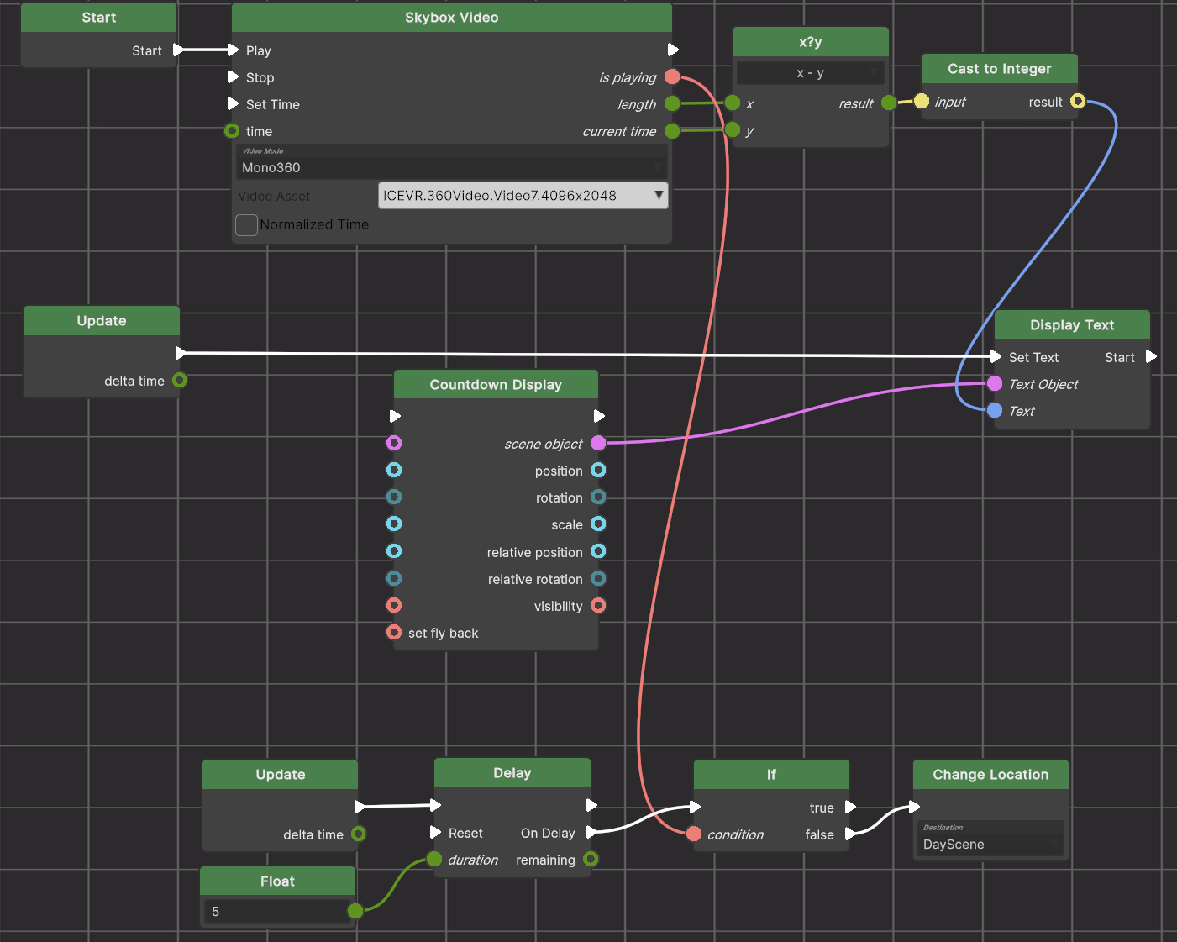Select the Skybox Video node header
The width and height of the screenshot is (1177, 942).
(451, 18)
